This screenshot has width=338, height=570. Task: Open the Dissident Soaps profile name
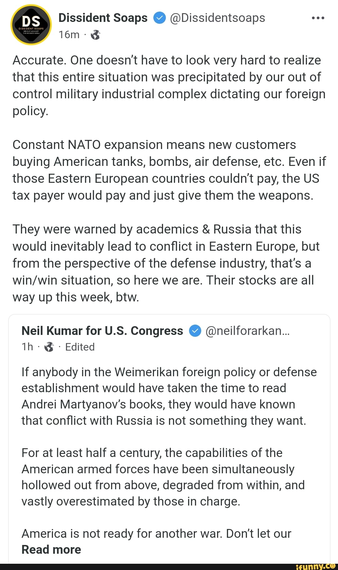(103, 18)
